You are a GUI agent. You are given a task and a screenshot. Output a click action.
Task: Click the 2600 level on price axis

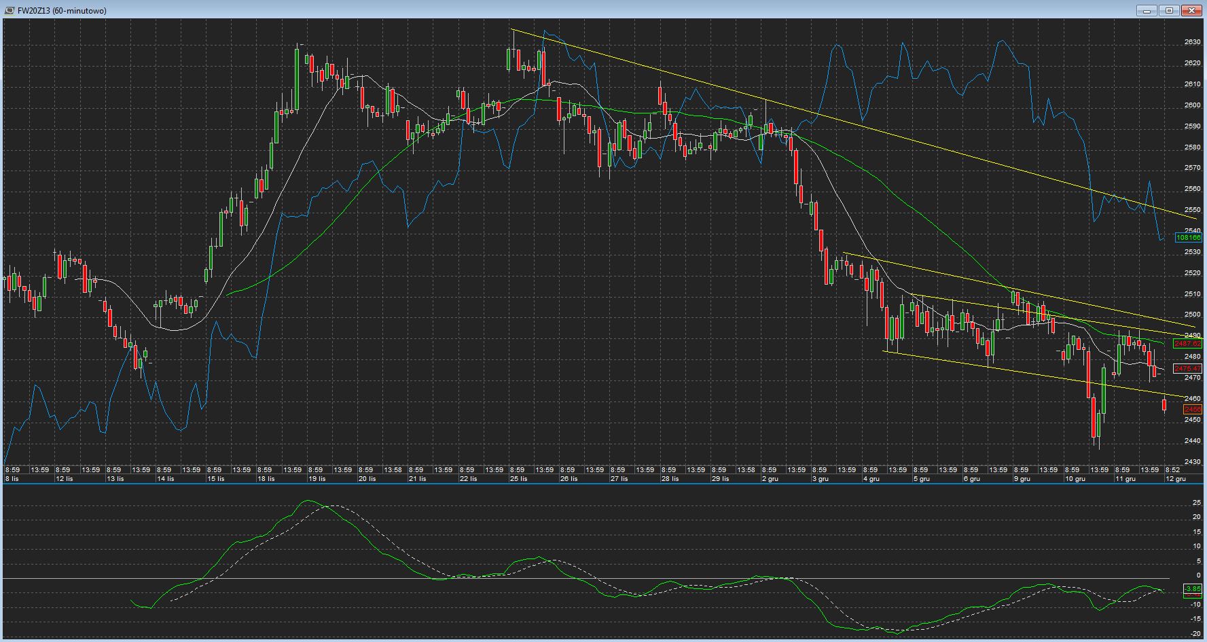click(x=1192, y=105)
